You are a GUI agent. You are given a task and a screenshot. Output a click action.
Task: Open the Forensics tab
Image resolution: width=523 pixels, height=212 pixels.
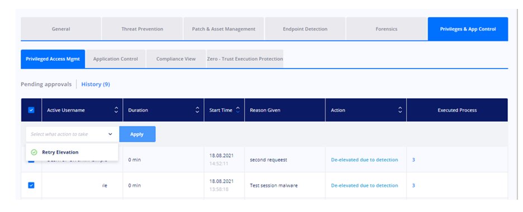click(387, 29)
